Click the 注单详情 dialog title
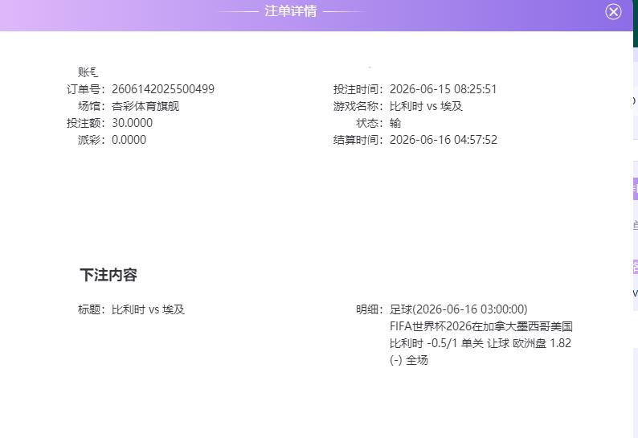Screen dimensions: 638x438 [x=291, y=11]
